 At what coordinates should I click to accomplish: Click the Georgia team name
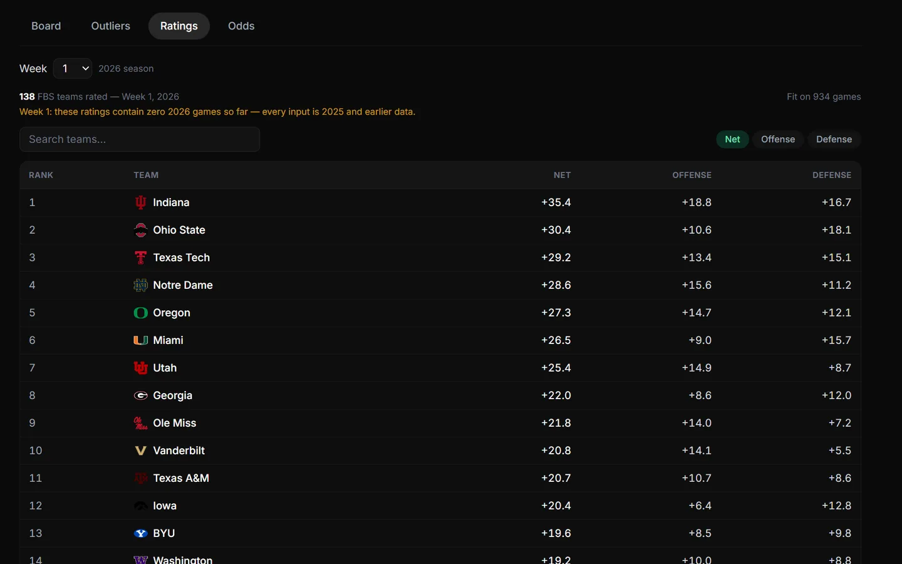point(173,395)
